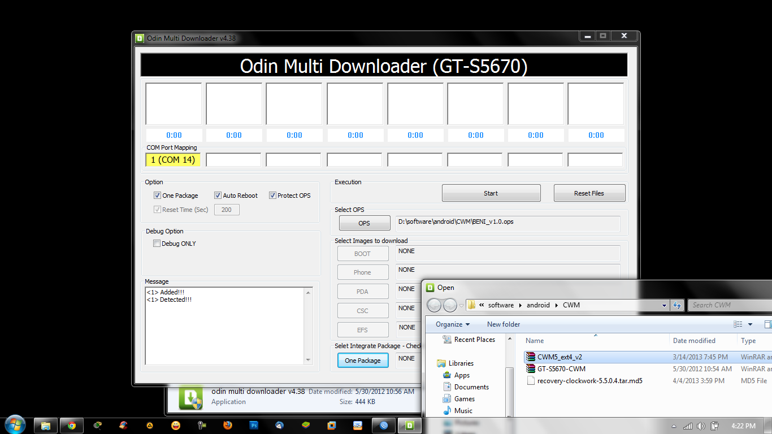This screenshot has width=772, height=434.
Task: Open the recent pages dropdown beside Forward
Action: (461, 306)
